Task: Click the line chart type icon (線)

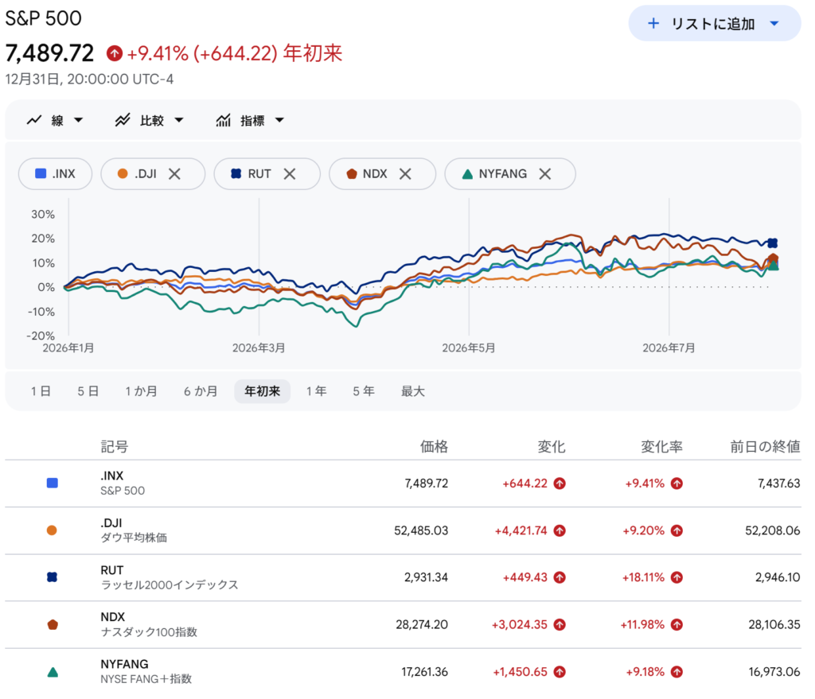Action: tap(34, 120)
